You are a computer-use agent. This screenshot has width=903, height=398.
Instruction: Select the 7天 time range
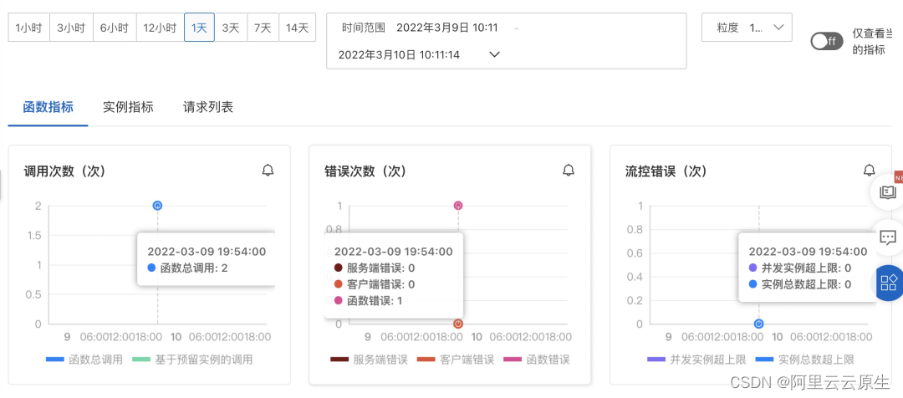263,27
